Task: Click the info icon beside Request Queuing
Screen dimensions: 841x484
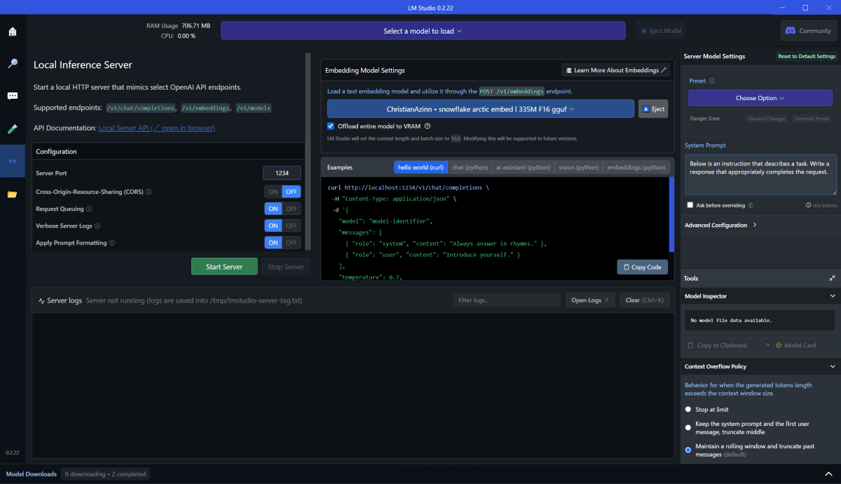Action: 89,209
